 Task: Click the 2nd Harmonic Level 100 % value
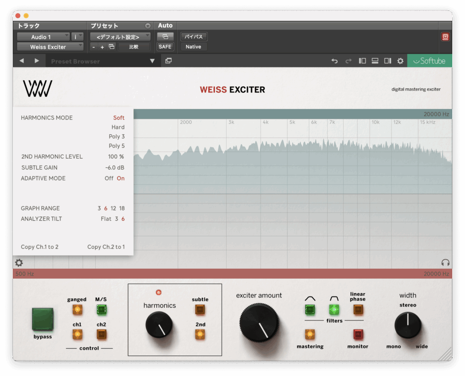[116, 156]
